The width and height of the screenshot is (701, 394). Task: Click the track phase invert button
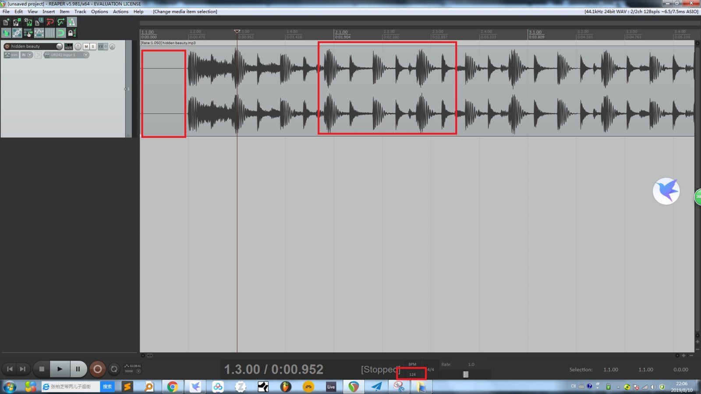click(112, 46)
